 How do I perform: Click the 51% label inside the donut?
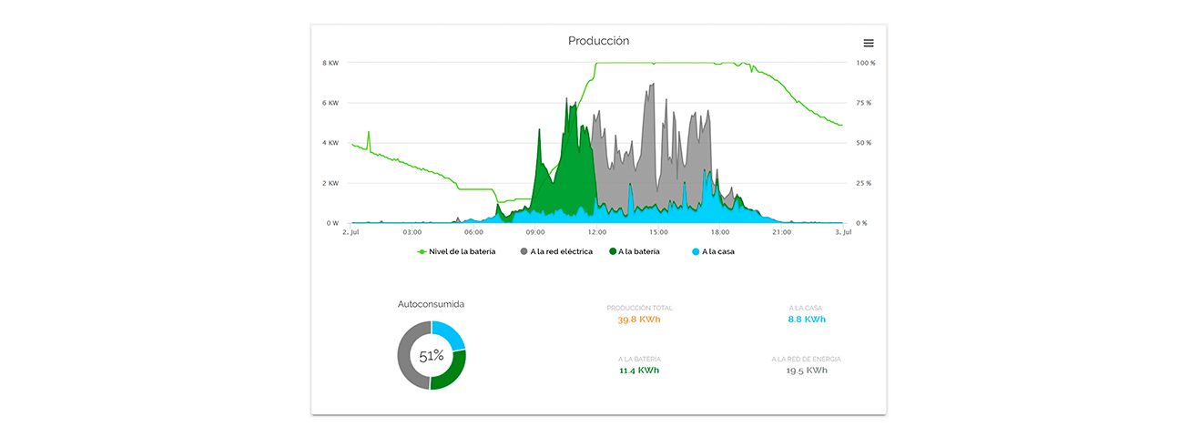point(432,356)
